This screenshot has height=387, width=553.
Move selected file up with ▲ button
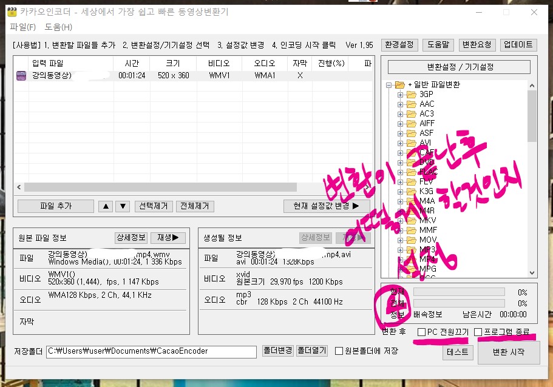(106, 206)
